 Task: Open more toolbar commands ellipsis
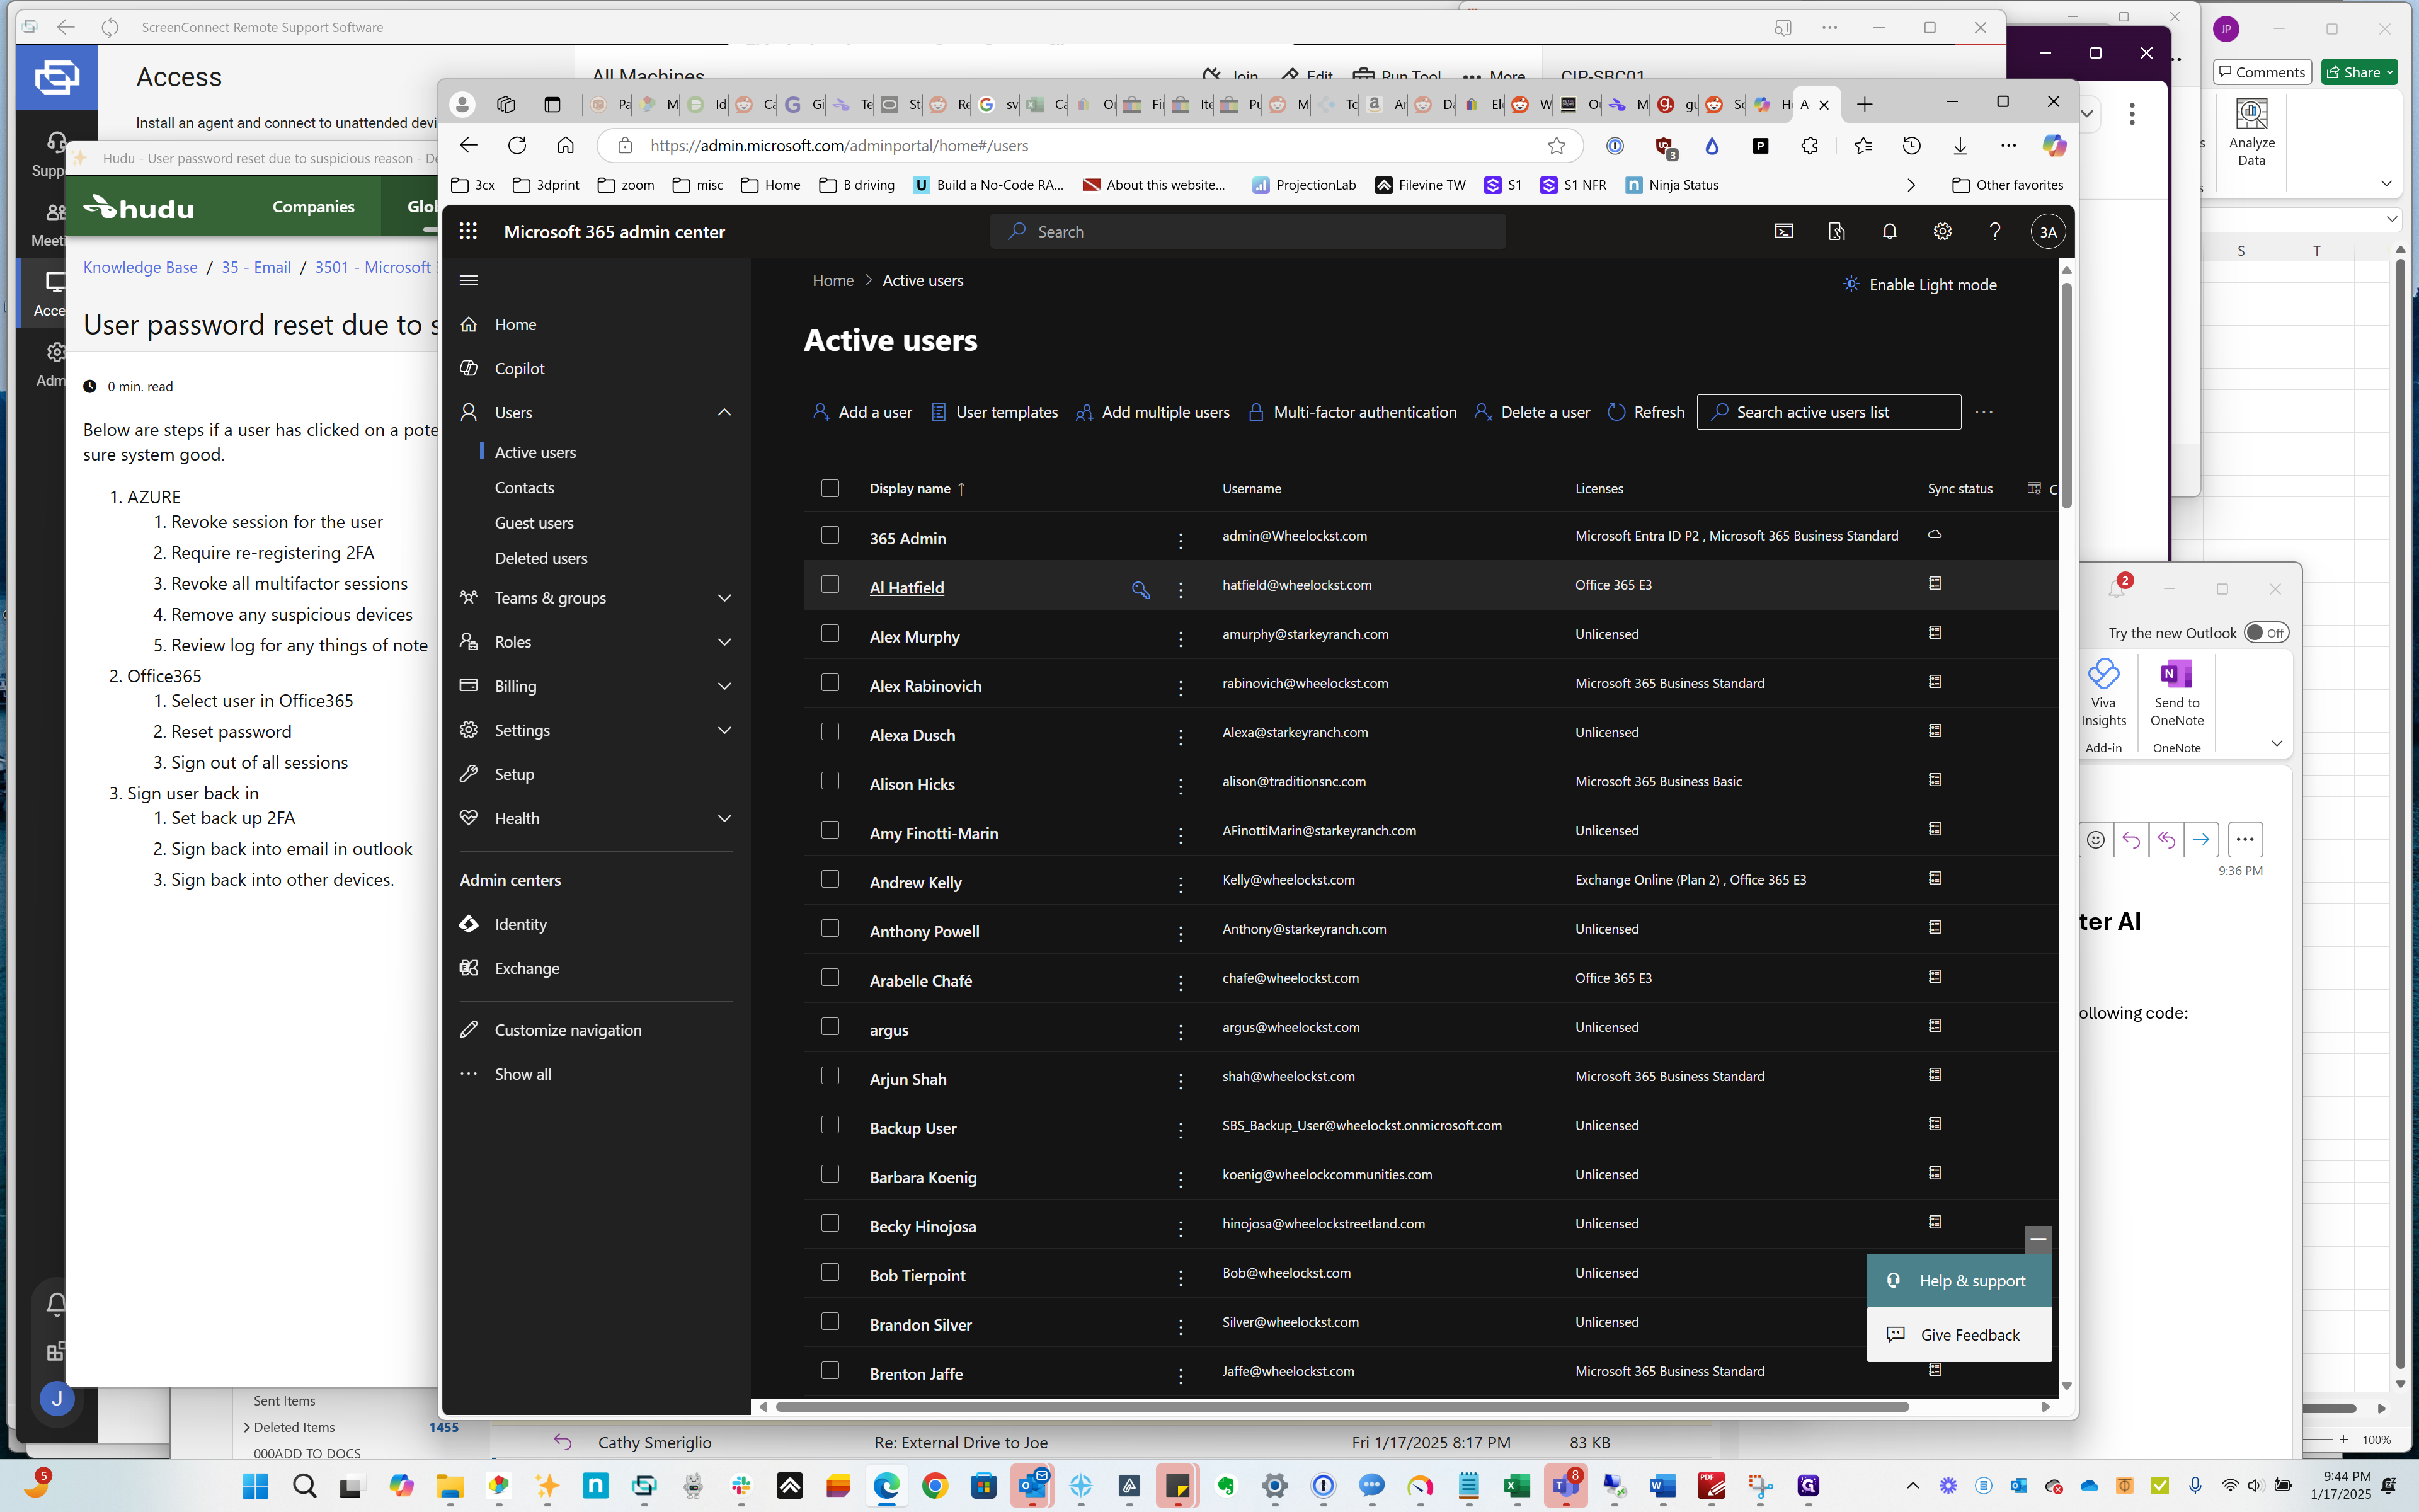(x=1984, y=412)
